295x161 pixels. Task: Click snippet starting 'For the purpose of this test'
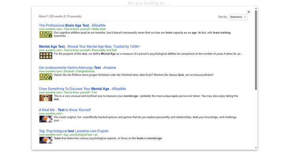pyautogui.click(x=148, y=54)
